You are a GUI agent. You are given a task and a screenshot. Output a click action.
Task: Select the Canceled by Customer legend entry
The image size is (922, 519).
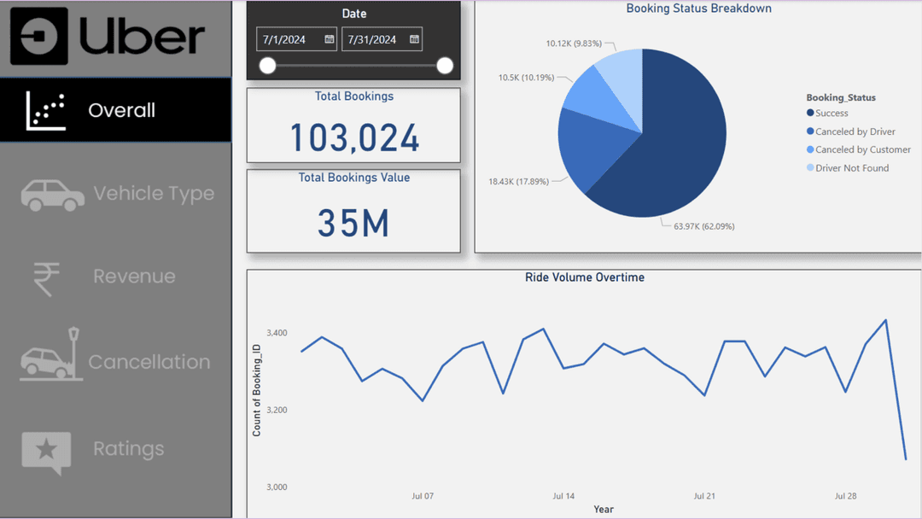[x=862, y=150]
